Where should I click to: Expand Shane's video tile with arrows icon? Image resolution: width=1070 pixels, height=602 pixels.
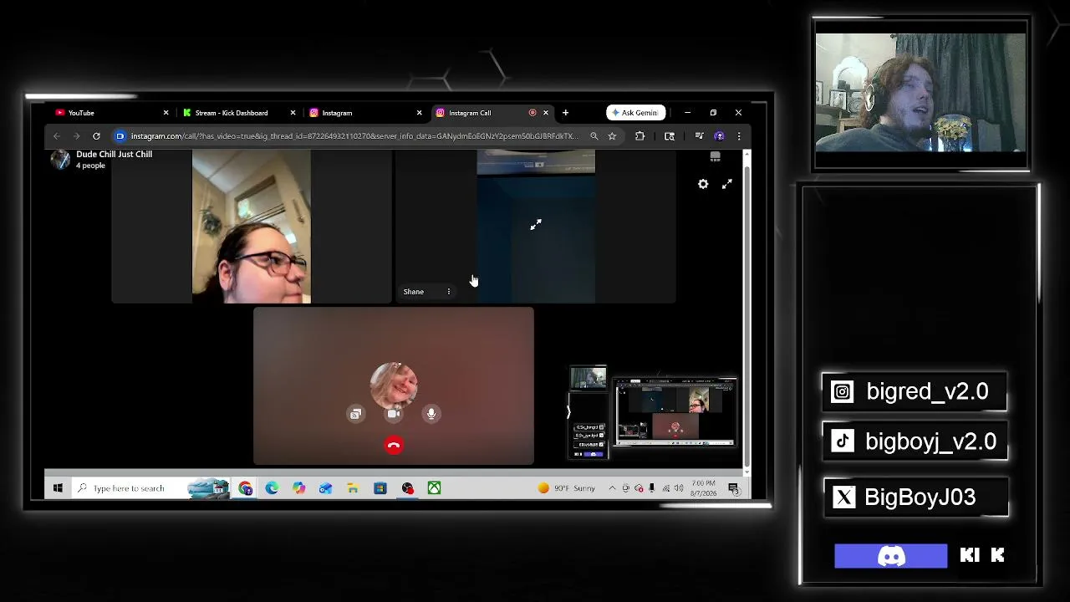pos(536,224)
